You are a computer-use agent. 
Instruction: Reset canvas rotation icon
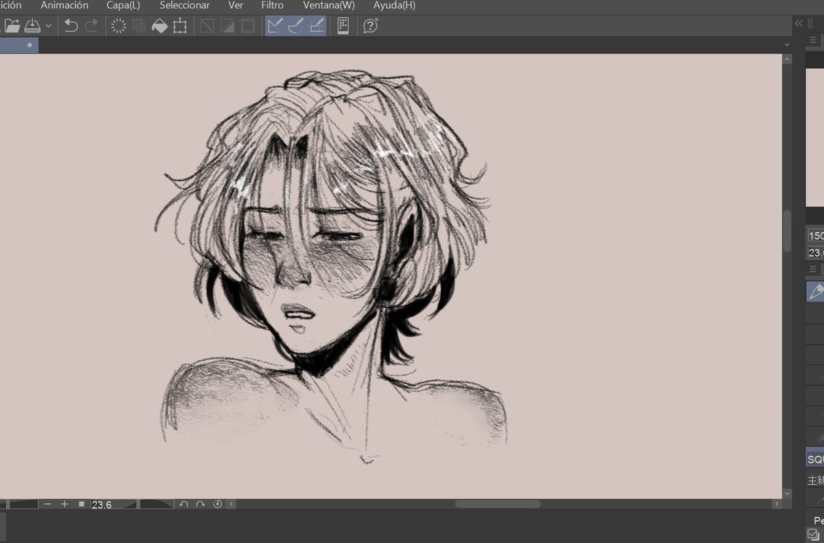(218, 504)
